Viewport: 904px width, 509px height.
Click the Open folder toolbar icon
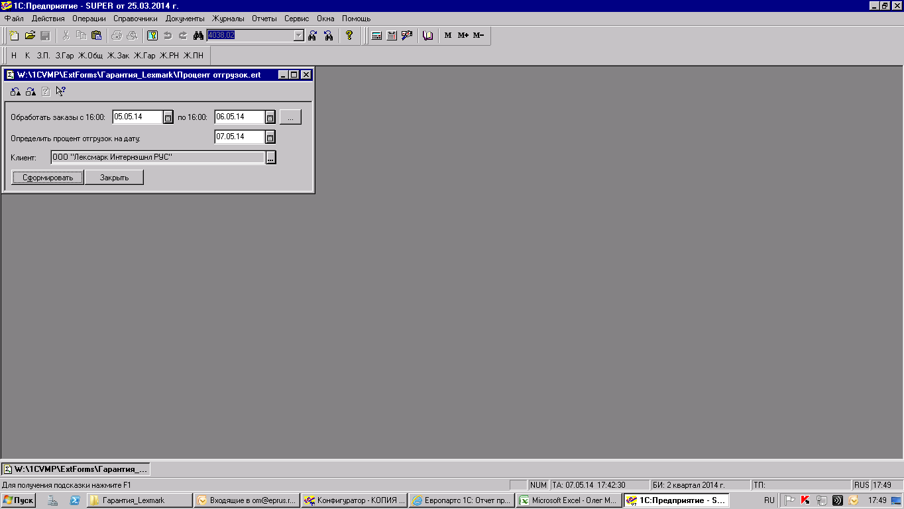pyautogui.click(x=30, y=36)
